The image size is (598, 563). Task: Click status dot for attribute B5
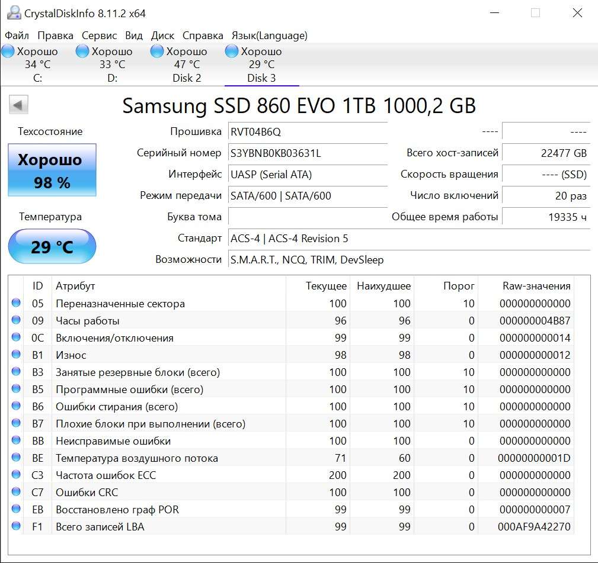(x=16, y=388)
